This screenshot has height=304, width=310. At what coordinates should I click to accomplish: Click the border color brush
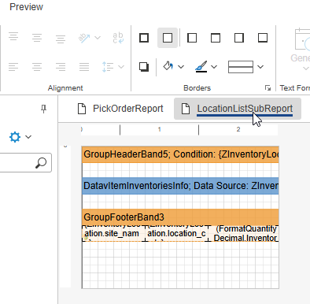[201, 66]
